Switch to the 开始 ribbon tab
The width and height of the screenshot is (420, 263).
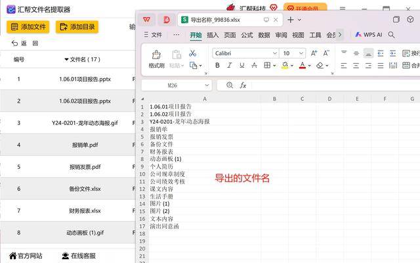pos(196,35)
